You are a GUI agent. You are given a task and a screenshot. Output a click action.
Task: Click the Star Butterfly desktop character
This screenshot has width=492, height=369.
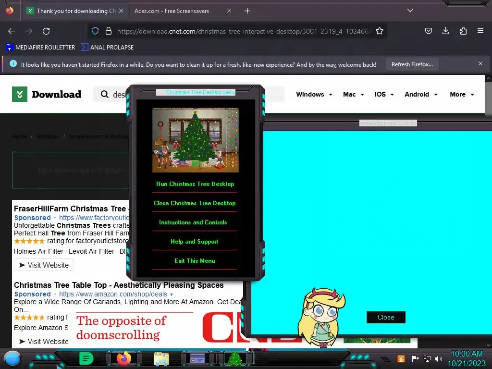(x=320, y=317)
